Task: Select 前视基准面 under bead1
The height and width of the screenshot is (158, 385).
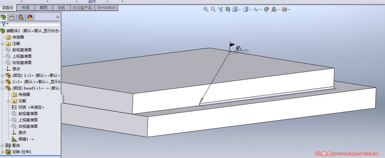Action: coord(25,114)
